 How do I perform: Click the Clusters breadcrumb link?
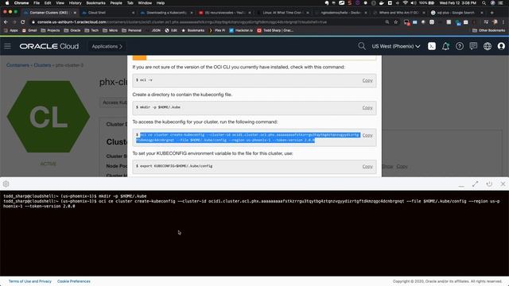[x=42, y=65]
